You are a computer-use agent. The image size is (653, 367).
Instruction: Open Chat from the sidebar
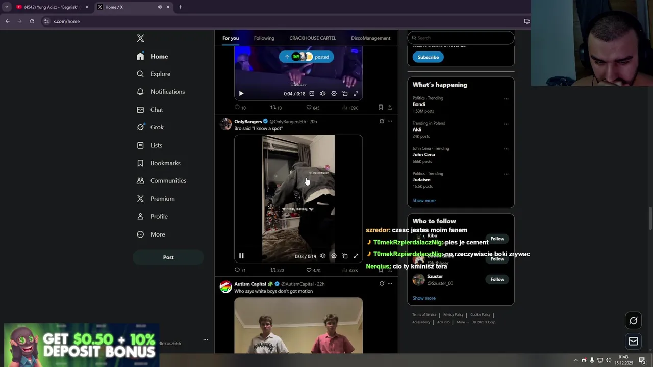tap(149, 110)
